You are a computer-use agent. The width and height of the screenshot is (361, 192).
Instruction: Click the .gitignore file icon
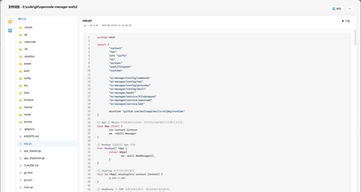click(21, 129)
